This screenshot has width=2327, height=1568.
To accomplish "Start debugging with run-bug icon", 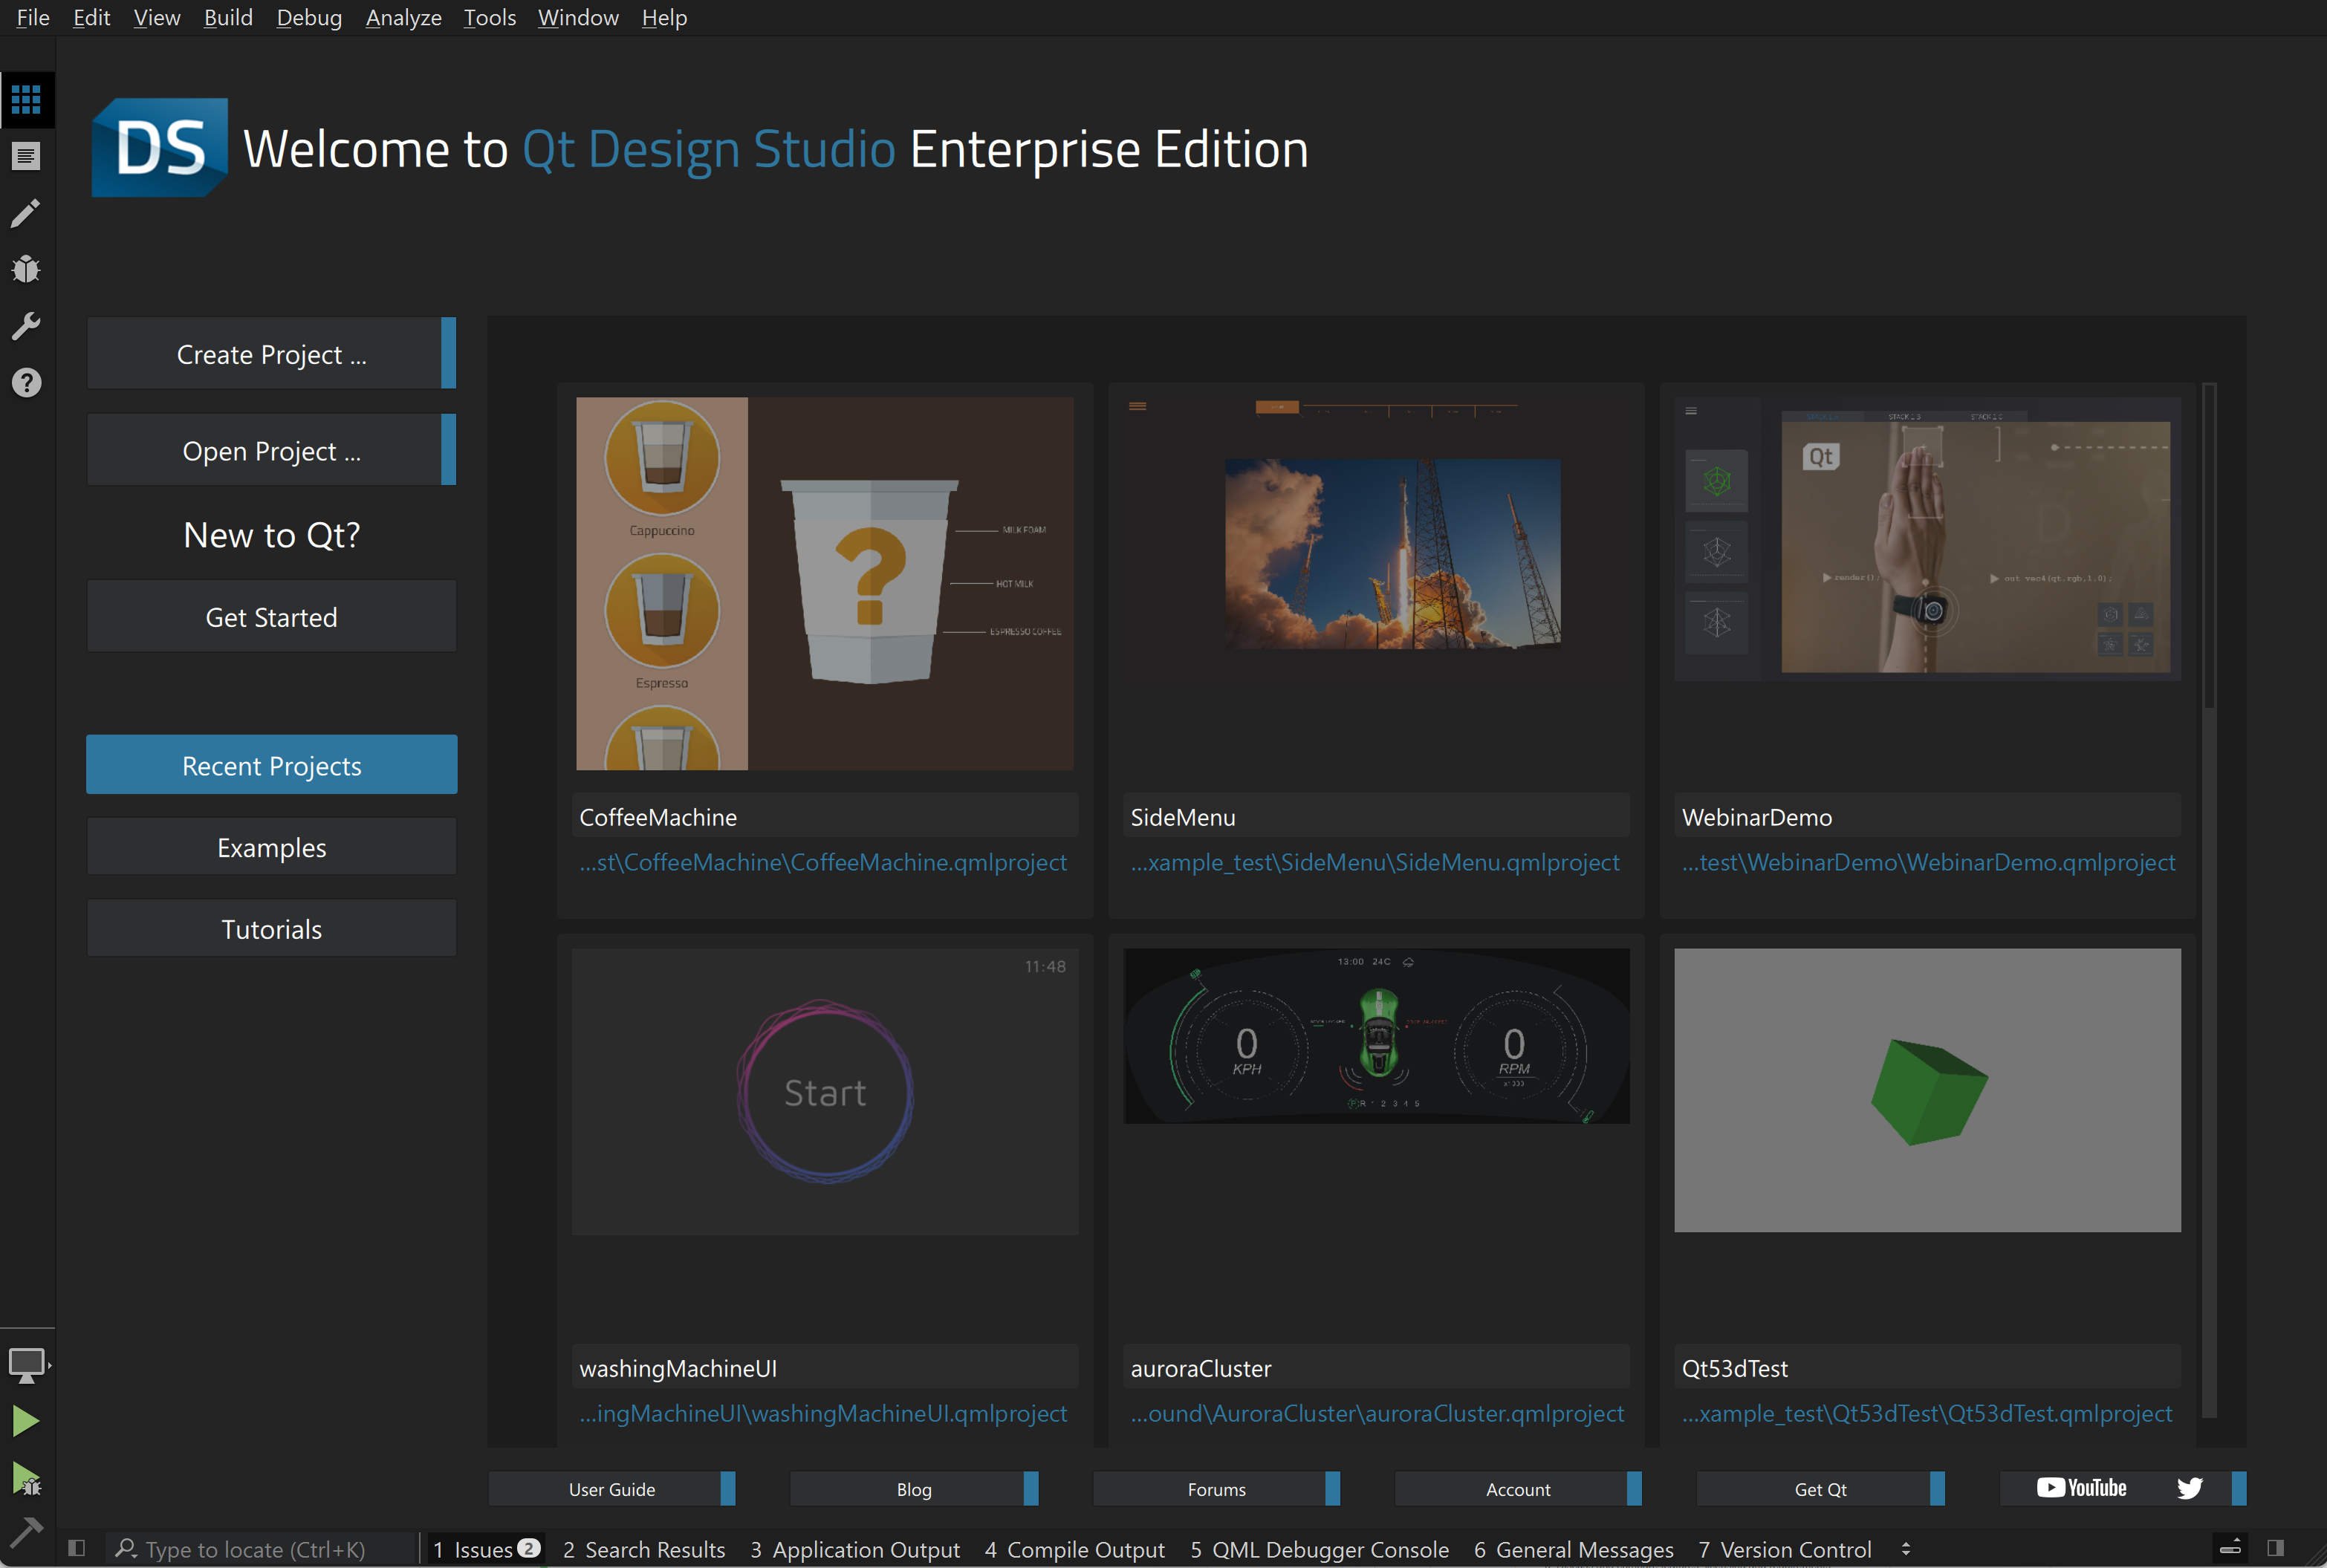I will point(26,1478).
